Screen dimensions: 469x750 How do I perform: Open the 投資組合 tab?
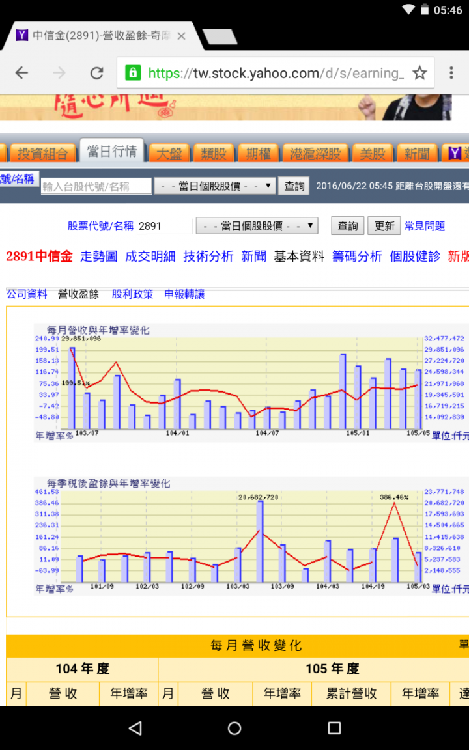pos(42,153)
